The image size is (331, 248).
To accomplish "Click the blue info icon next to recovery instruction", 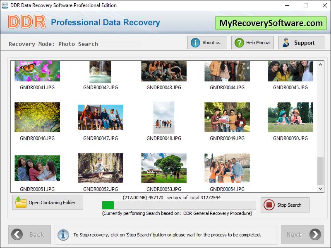I will point(63,235).
